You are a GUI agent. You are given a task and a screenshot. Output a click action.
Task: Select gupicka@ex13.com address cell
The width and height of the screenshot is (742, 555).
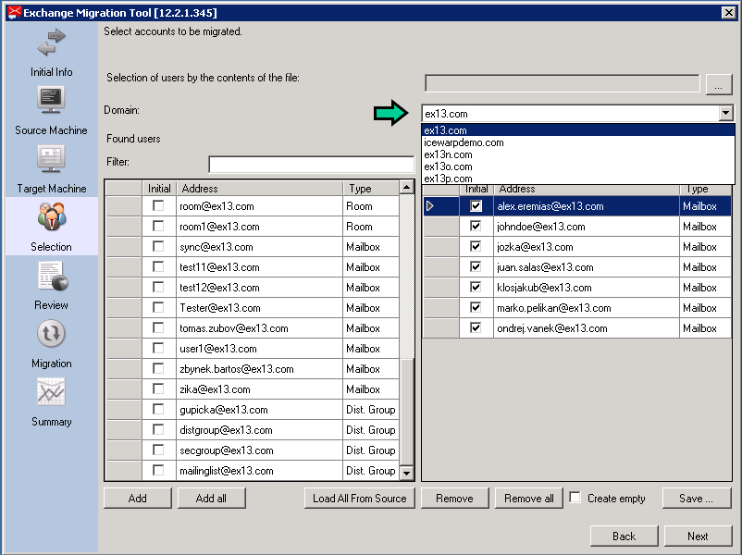(x=259, y=410)
